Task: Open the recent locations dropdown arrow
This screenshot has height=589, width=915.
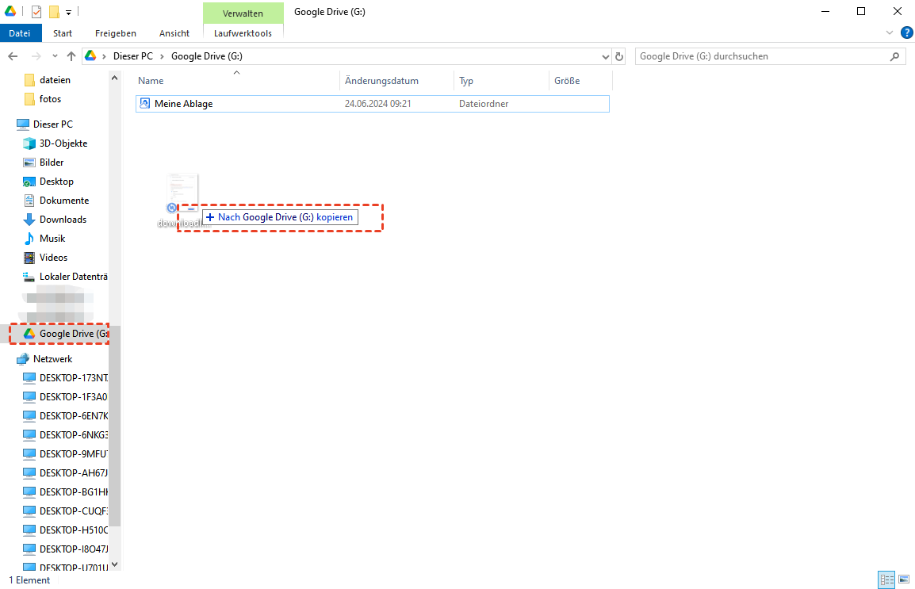Action: tap(55, 56)
